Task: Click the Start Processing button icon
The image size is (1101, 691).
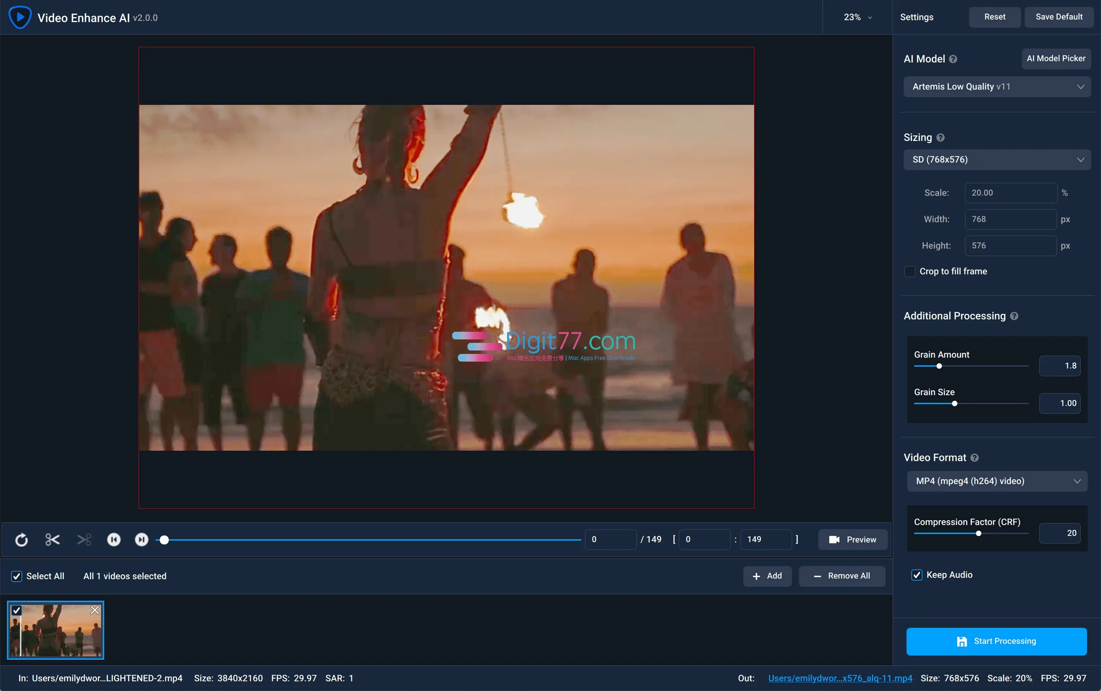Action: [961, 641]
